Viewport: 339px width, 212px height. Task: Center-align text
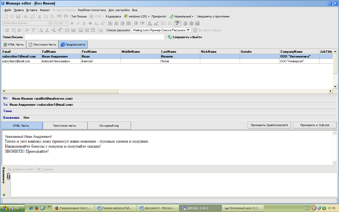click(116, 23)
